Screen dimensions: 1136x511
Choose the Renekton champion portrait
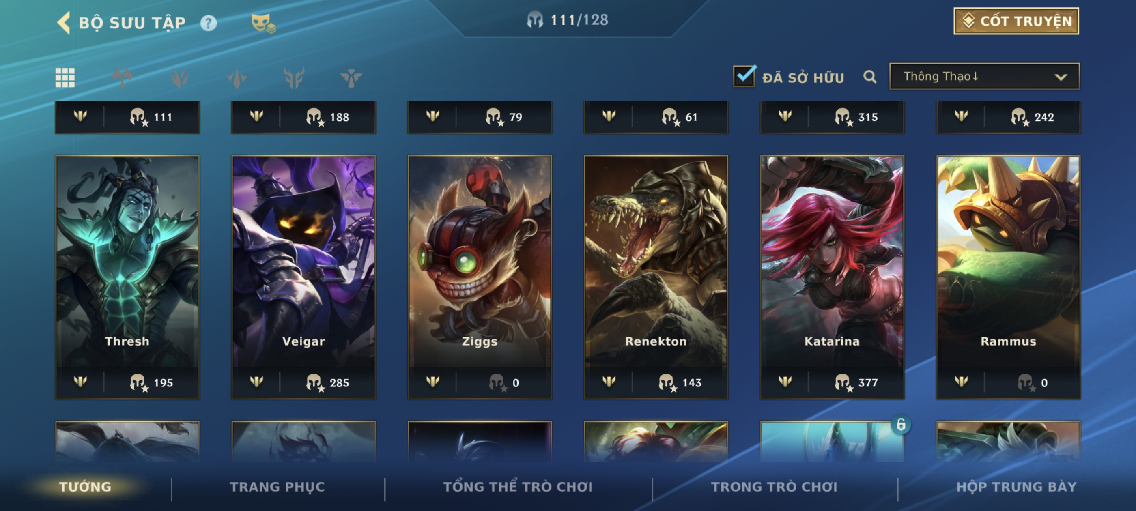[x=656, y=277]
